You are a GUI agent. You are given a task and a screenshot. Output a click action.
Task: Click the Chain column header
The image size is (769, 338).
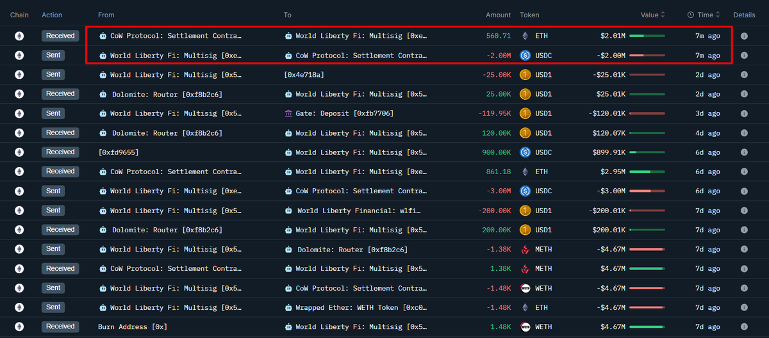19,15
